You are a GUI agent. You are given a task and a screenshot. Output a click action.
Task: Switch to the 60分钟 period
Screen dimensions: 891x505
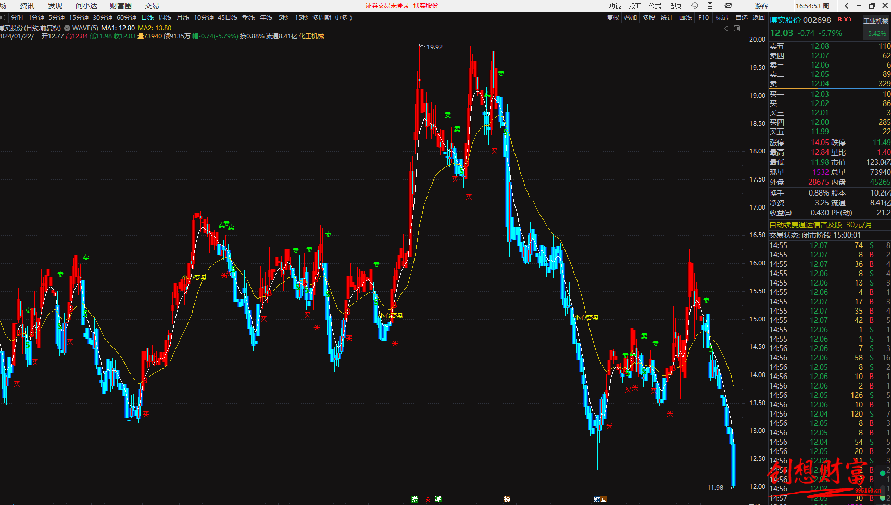click(x=127, y=18)
